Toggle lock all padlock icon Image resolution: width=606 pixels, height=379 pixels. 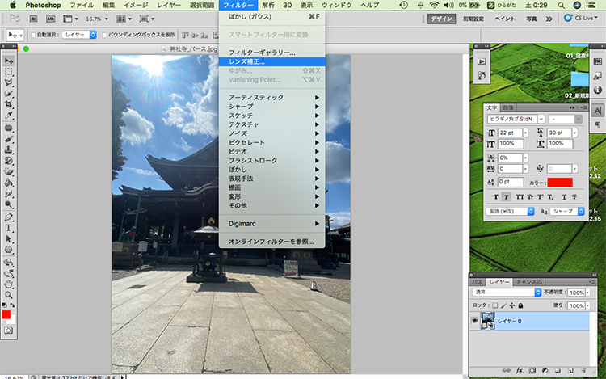pyautogui.click(x=520, y=305)
